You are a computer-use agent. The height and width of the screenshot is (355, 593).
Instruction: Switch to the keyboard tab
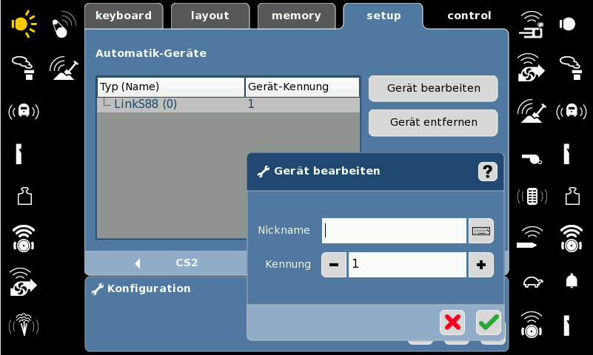coord(124,16)
